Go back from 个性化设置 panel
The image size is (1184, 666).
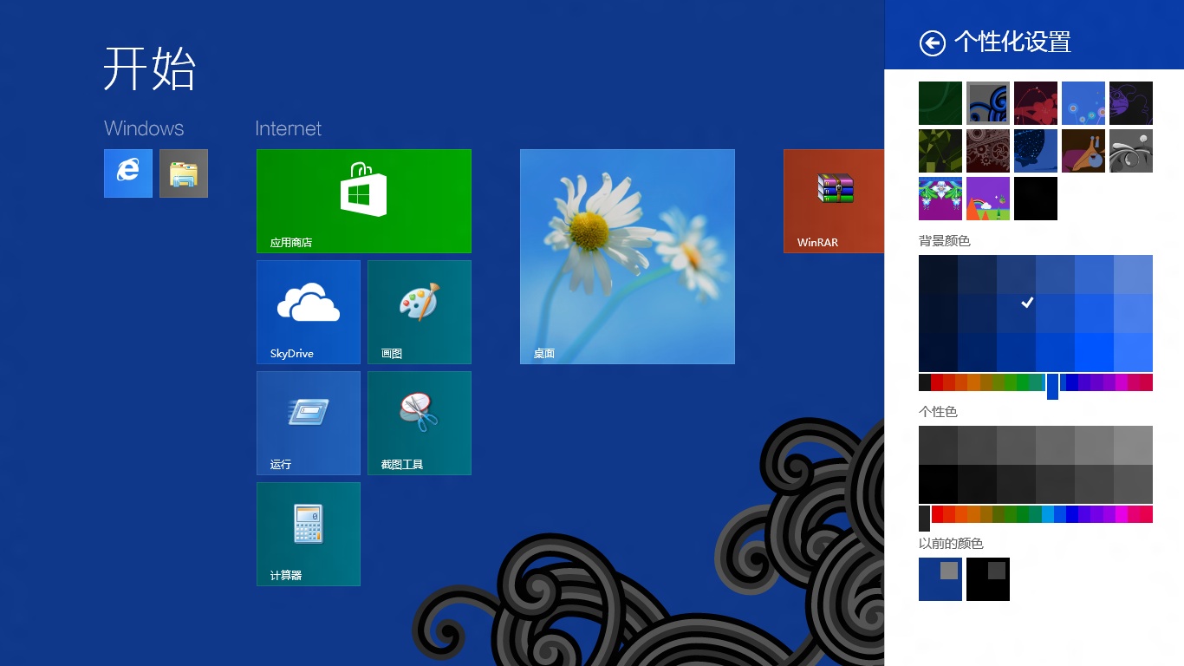point(933,42)
